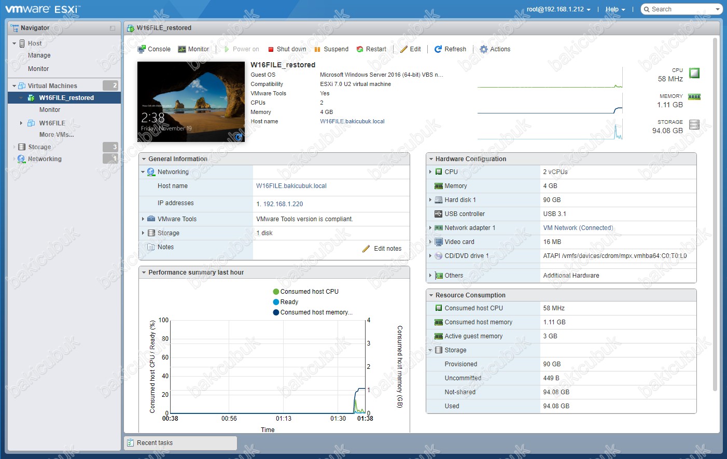Open the Help menu
The height and width of the screenshot is (459, 727).
point(615,9)
